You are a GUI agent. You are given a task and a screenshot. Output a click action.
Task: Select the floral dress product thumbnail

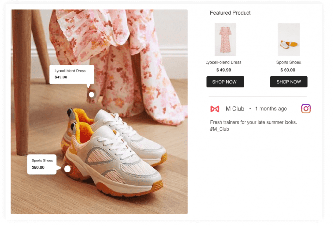pyautogui.click(x=225, y=40)
